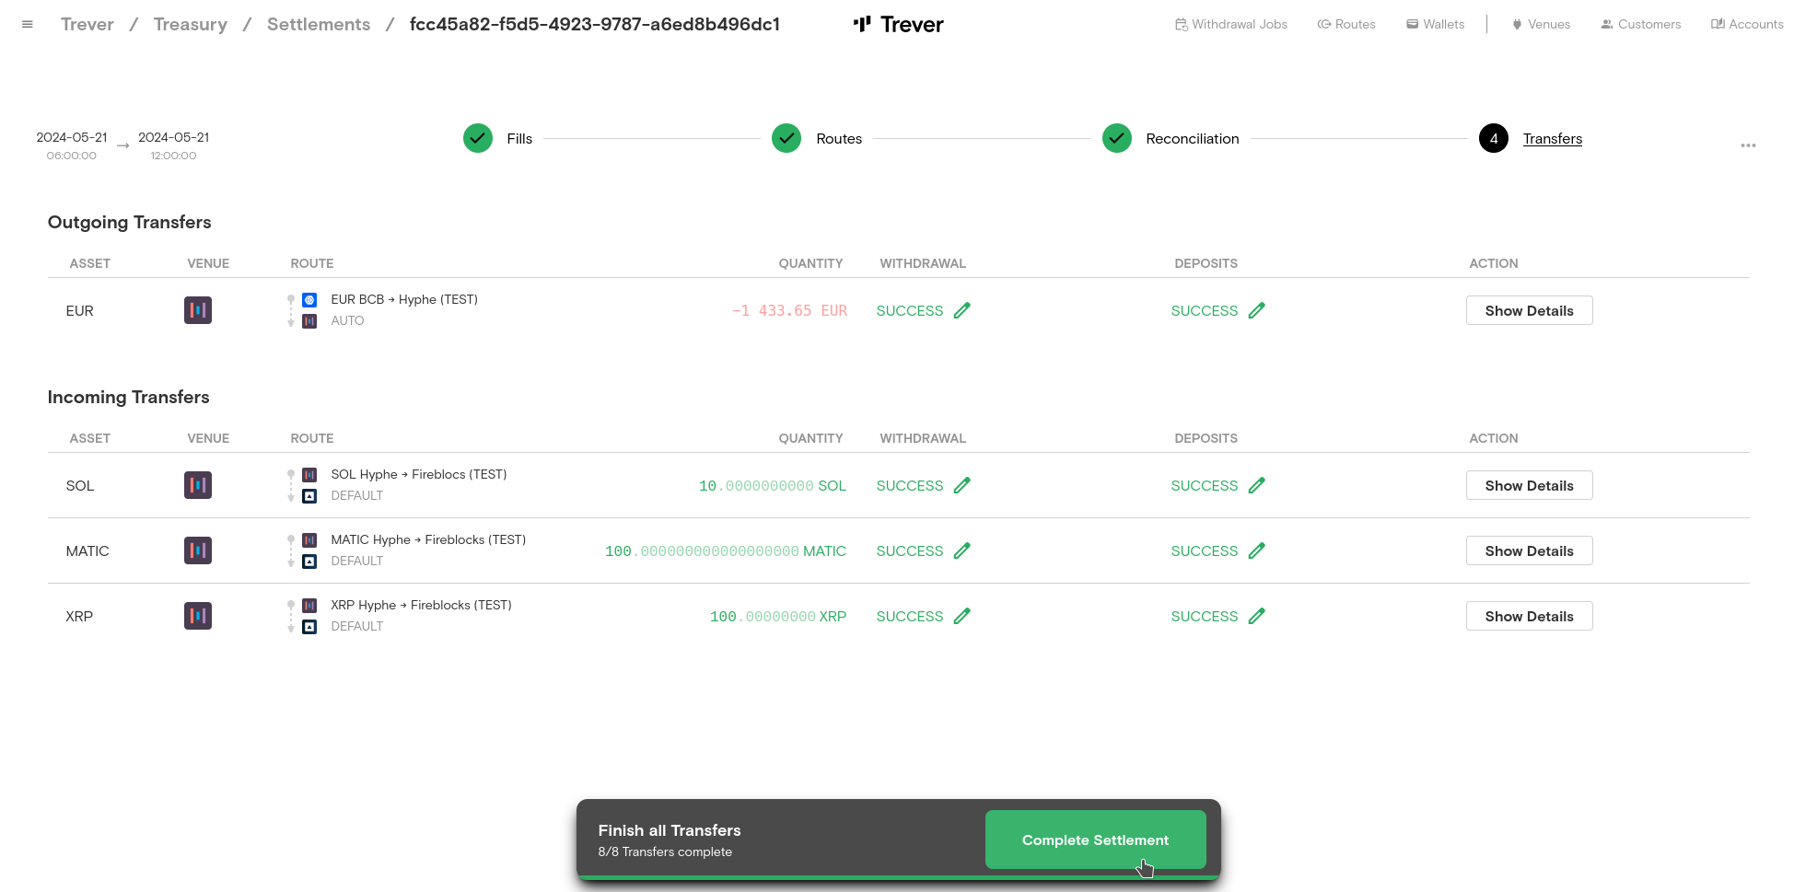Open Venues in top navigation
This screenshot has height=892, width=1794.
[x=1541, y=25]
